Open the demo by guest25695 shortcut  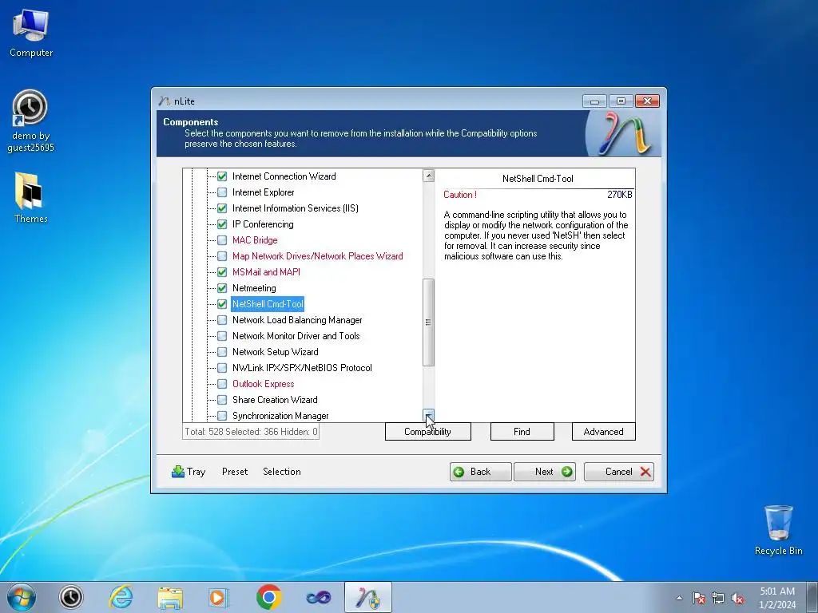[x=30, y=121]
